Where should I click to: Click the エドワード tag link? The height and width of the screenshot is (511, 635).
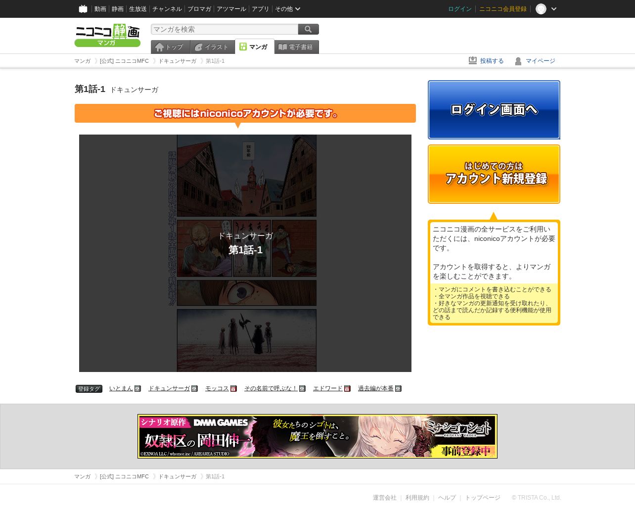pyautogui.click(x=328, y=389)
